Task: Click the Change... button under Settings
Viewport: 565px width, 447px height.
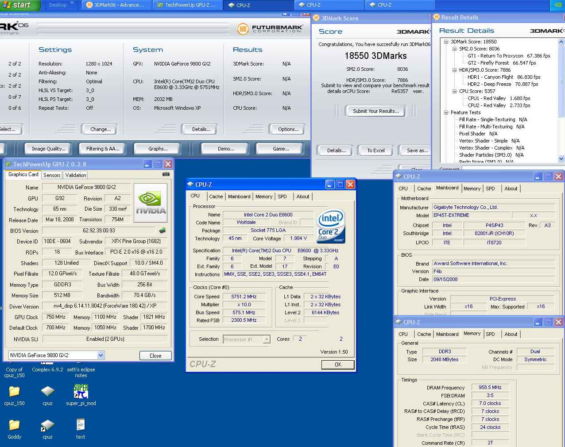Action: 101,129
